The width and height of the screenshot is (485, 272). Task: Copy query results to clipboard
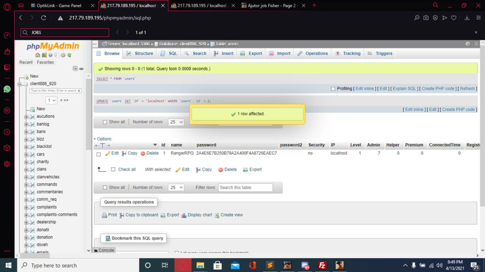[139, 215]
